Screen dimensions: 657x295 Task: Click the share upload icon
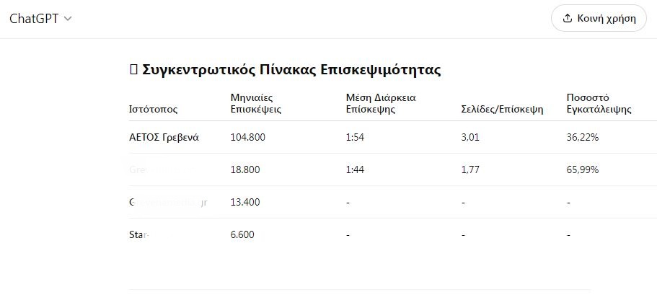pyautogui.click(x=568, y=19)
